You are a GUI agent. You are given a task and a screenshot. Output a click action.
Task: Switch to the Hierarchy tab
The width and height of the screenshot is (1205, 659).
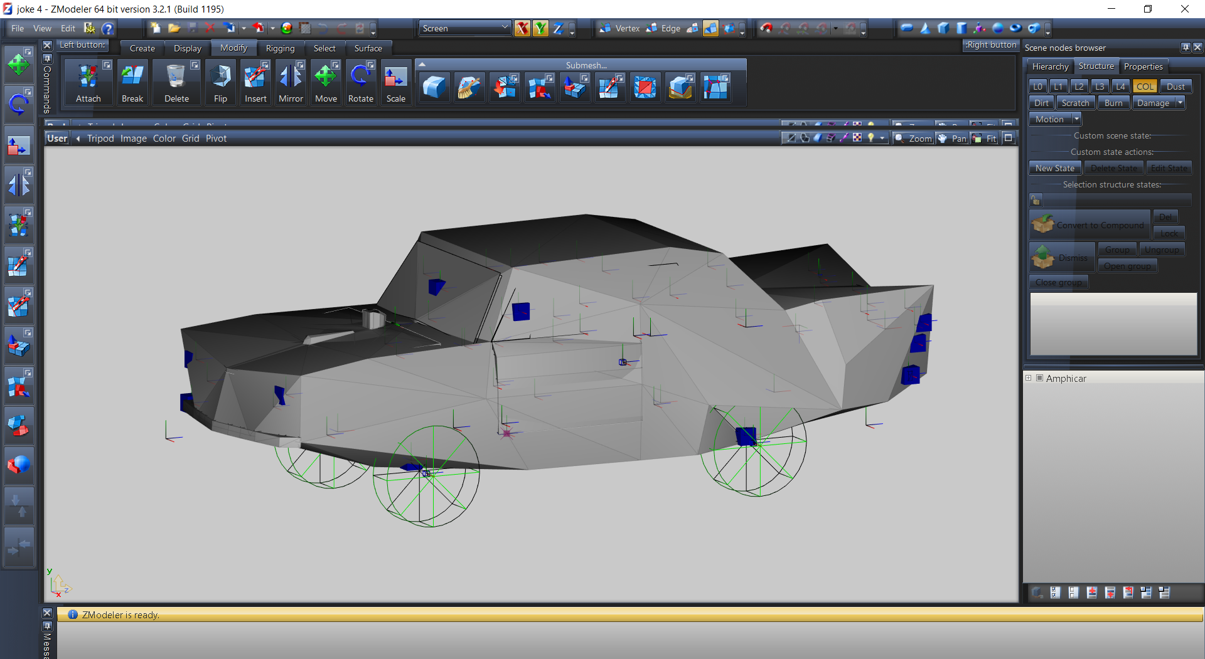tap(1050, 66)
